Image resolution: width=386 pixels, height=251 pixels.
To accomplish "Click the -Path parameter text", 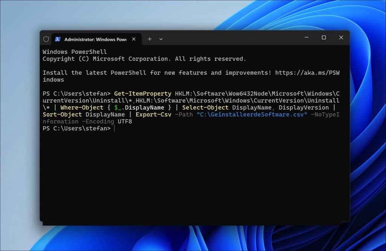I will 184,115.
